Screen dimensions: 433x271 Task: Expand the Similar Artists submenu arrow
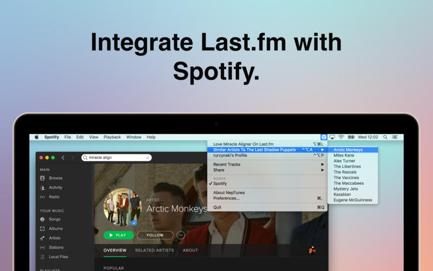322,150
